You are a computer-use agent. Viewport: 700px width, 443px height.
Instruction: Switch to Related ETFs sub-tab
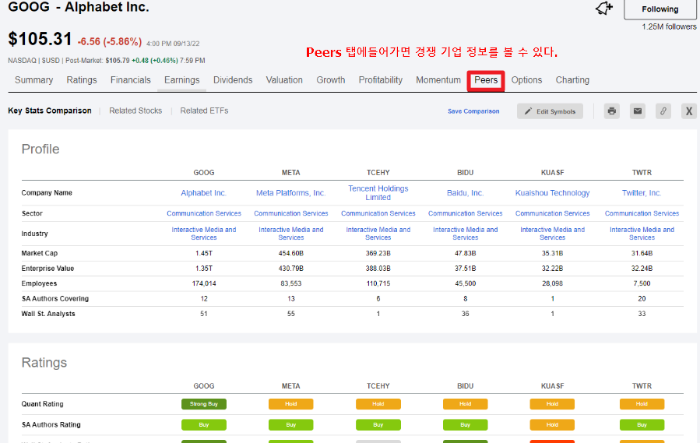pos(204,111)
